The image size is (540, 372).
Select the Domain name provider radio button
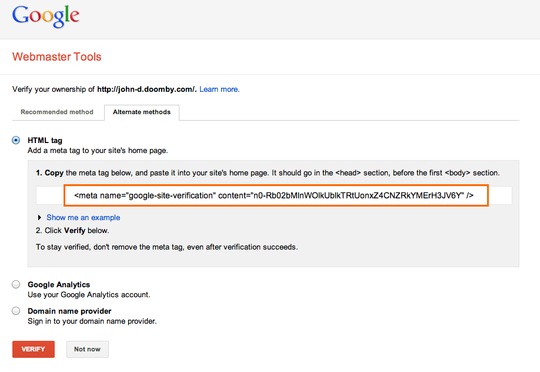click(x=16, y=311)
